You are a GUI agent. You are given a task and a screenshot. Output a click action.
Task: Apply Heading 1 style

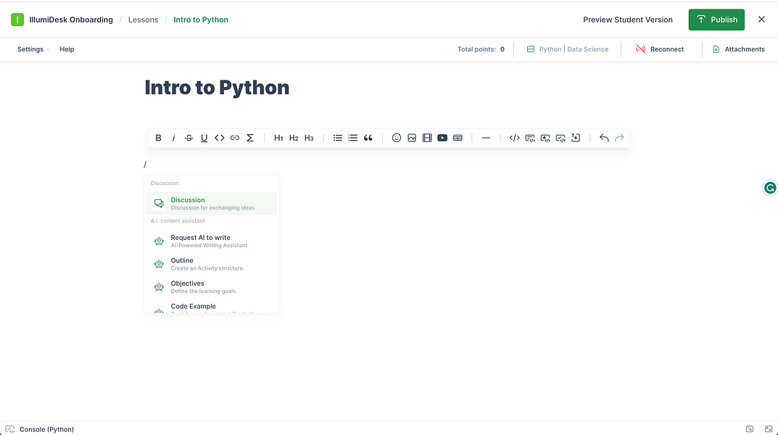click(x=278, y=138)
